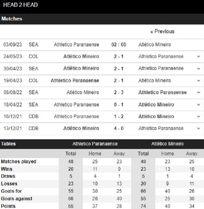Click bold Athletico Paranaense on 19/04/23 row
Viewport: 204px width, 209px height.
pyautogui.click(x=75, y=81)
